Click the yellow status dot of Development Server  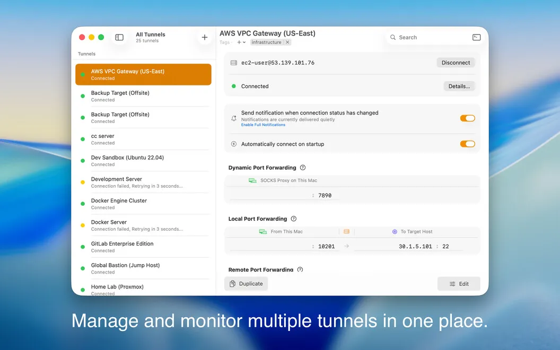coord(83,182)
